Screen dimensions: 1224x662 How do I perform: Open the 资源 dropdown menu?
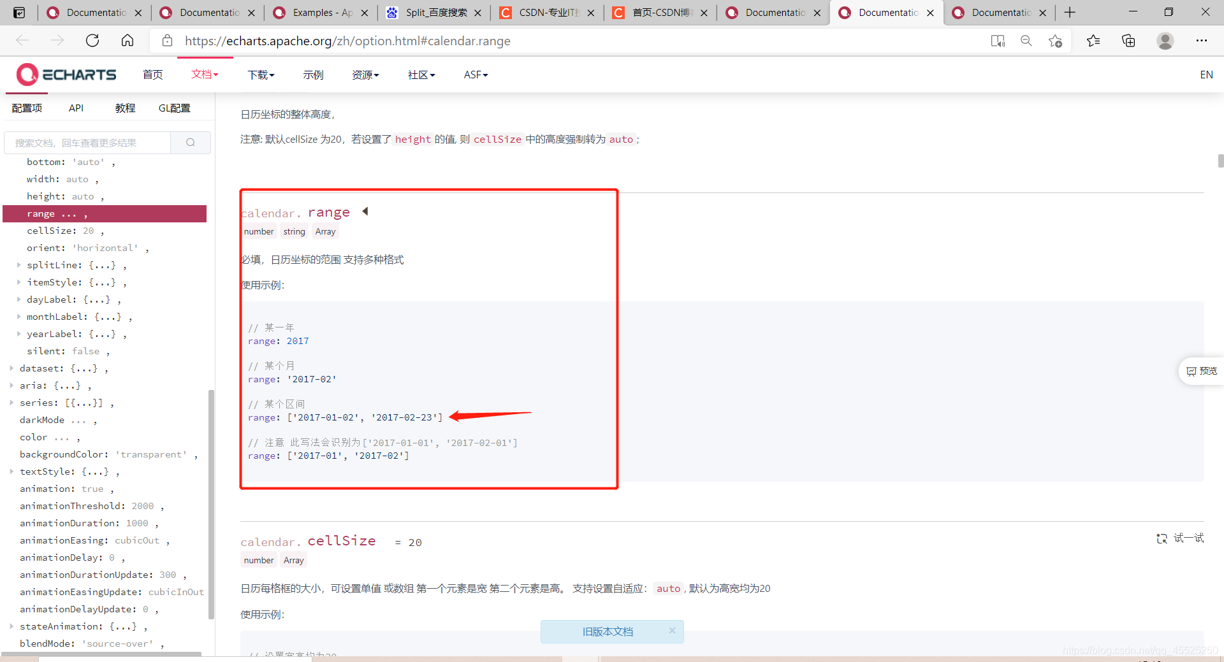[x=365, y=75]
